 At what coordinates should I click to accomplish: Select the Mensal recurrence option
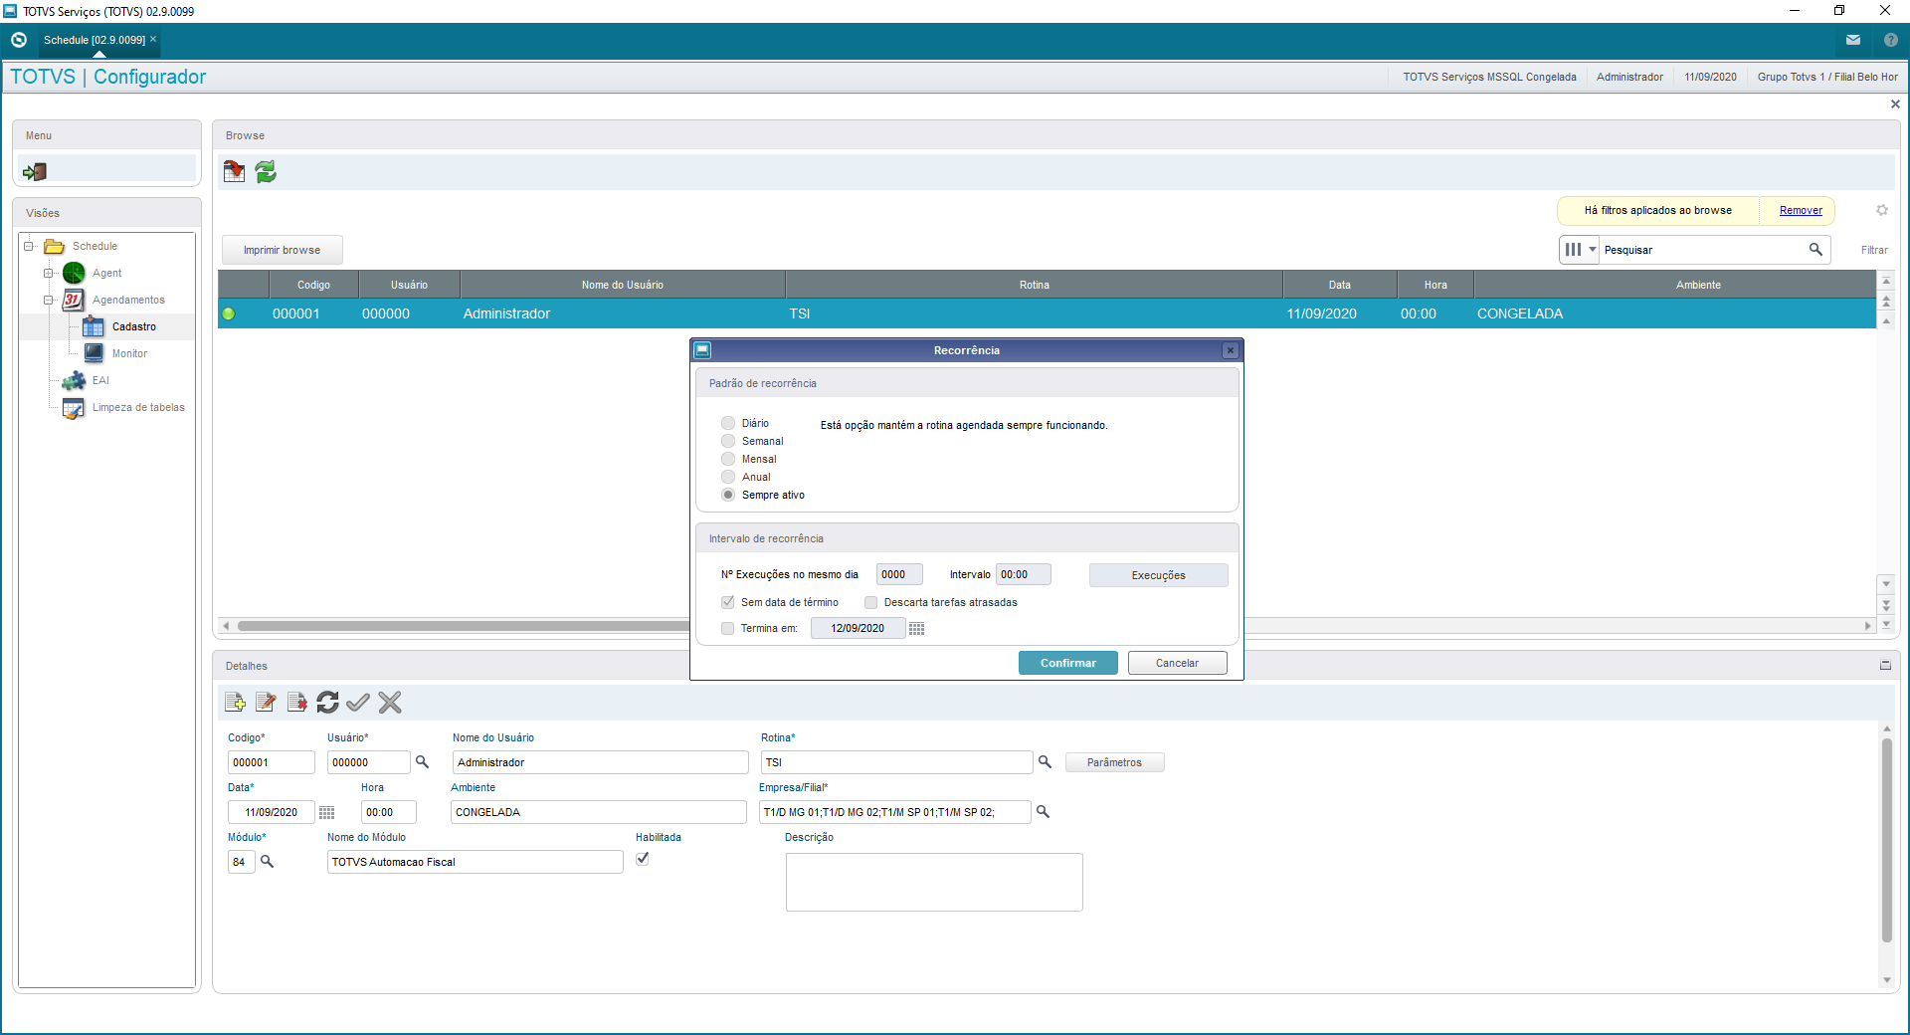coord(728,459)
